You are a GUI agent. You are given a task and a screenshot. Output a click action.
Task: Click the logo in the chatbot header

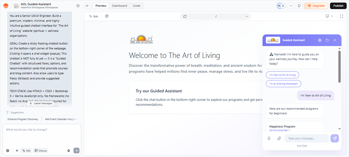tap(273, 40)
